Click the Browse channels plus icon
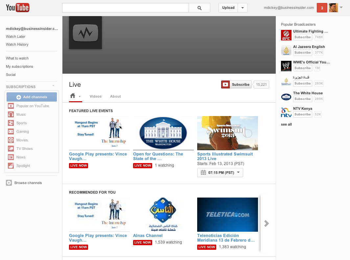Image resolution: width=350 pixels, height=260 pixels. point(9,183)
